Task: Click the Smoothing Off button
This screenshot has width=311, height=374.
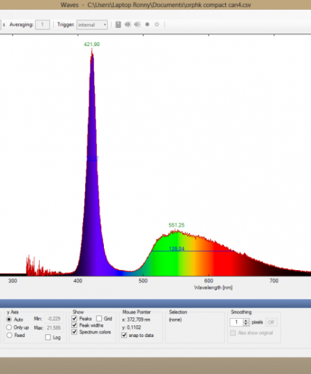Action: 271,322
